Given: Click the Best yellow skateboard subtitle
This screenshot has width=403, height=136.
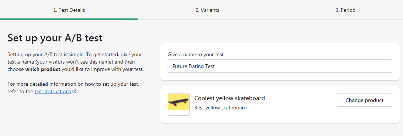Looking at the screenshot, I should (221, 108).
